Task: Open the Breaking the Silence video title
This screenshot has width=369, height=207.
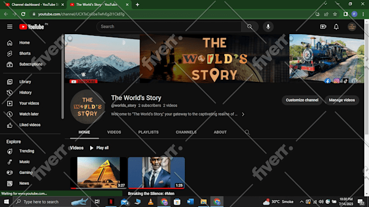Action: pos(151,193)
